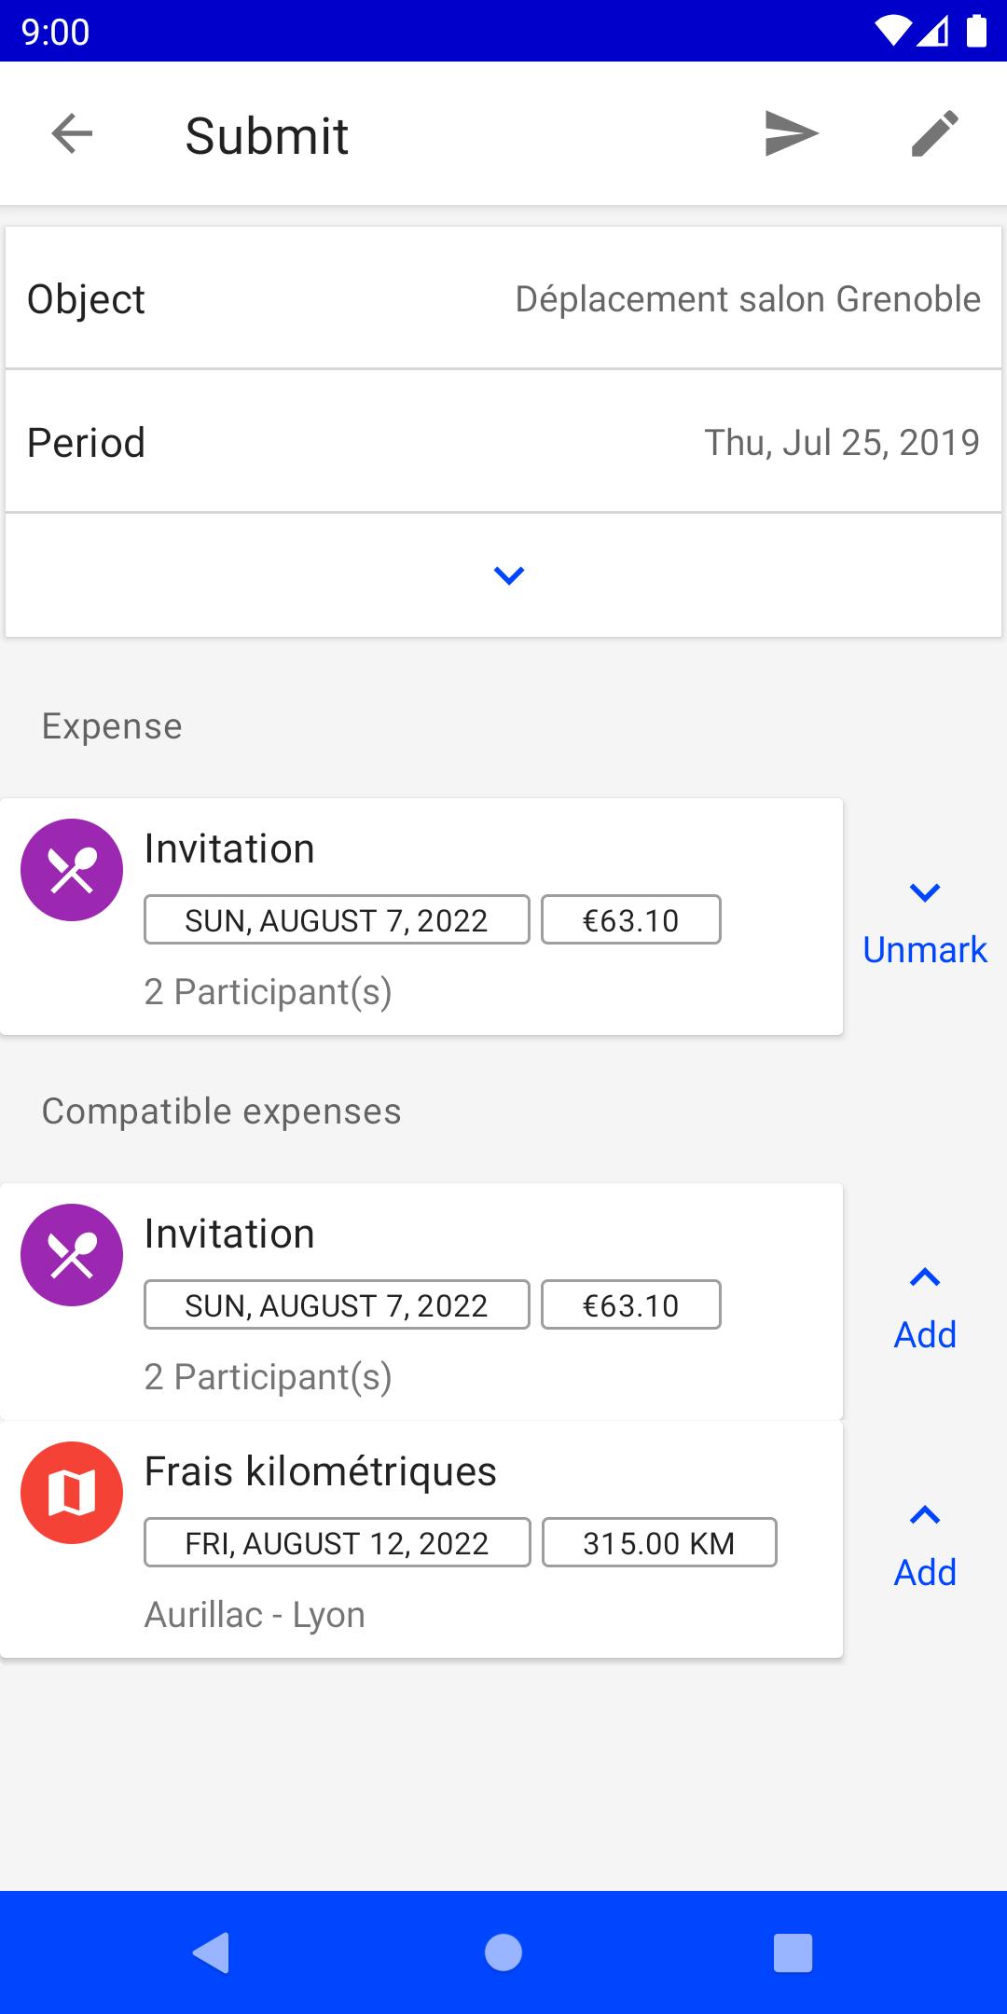Tap Android back triangle button
1007x2014 pixels.
212,1952
